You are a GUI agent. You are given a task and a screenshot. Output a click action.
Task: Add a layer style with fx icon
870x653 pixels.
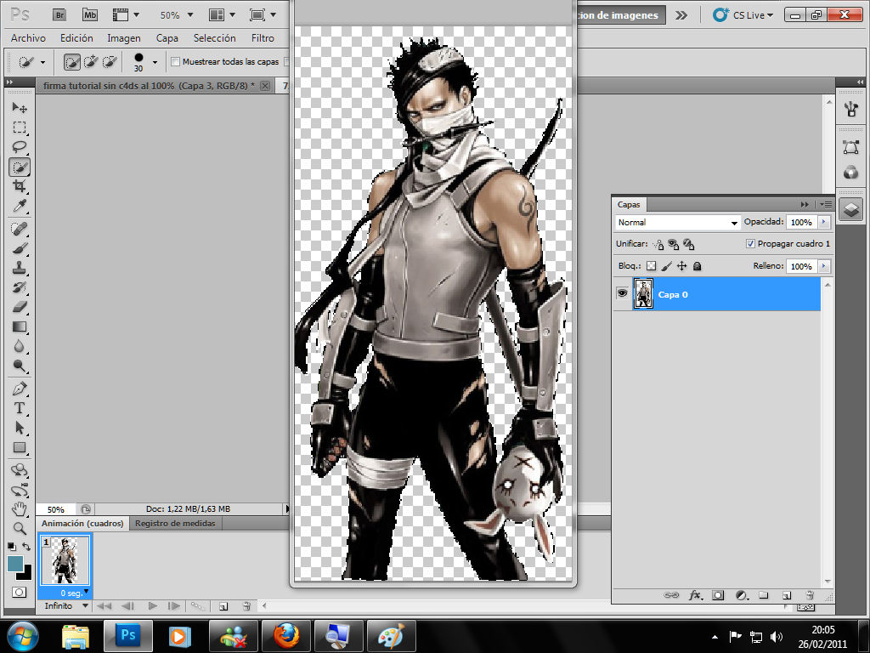tap(695, 595)
